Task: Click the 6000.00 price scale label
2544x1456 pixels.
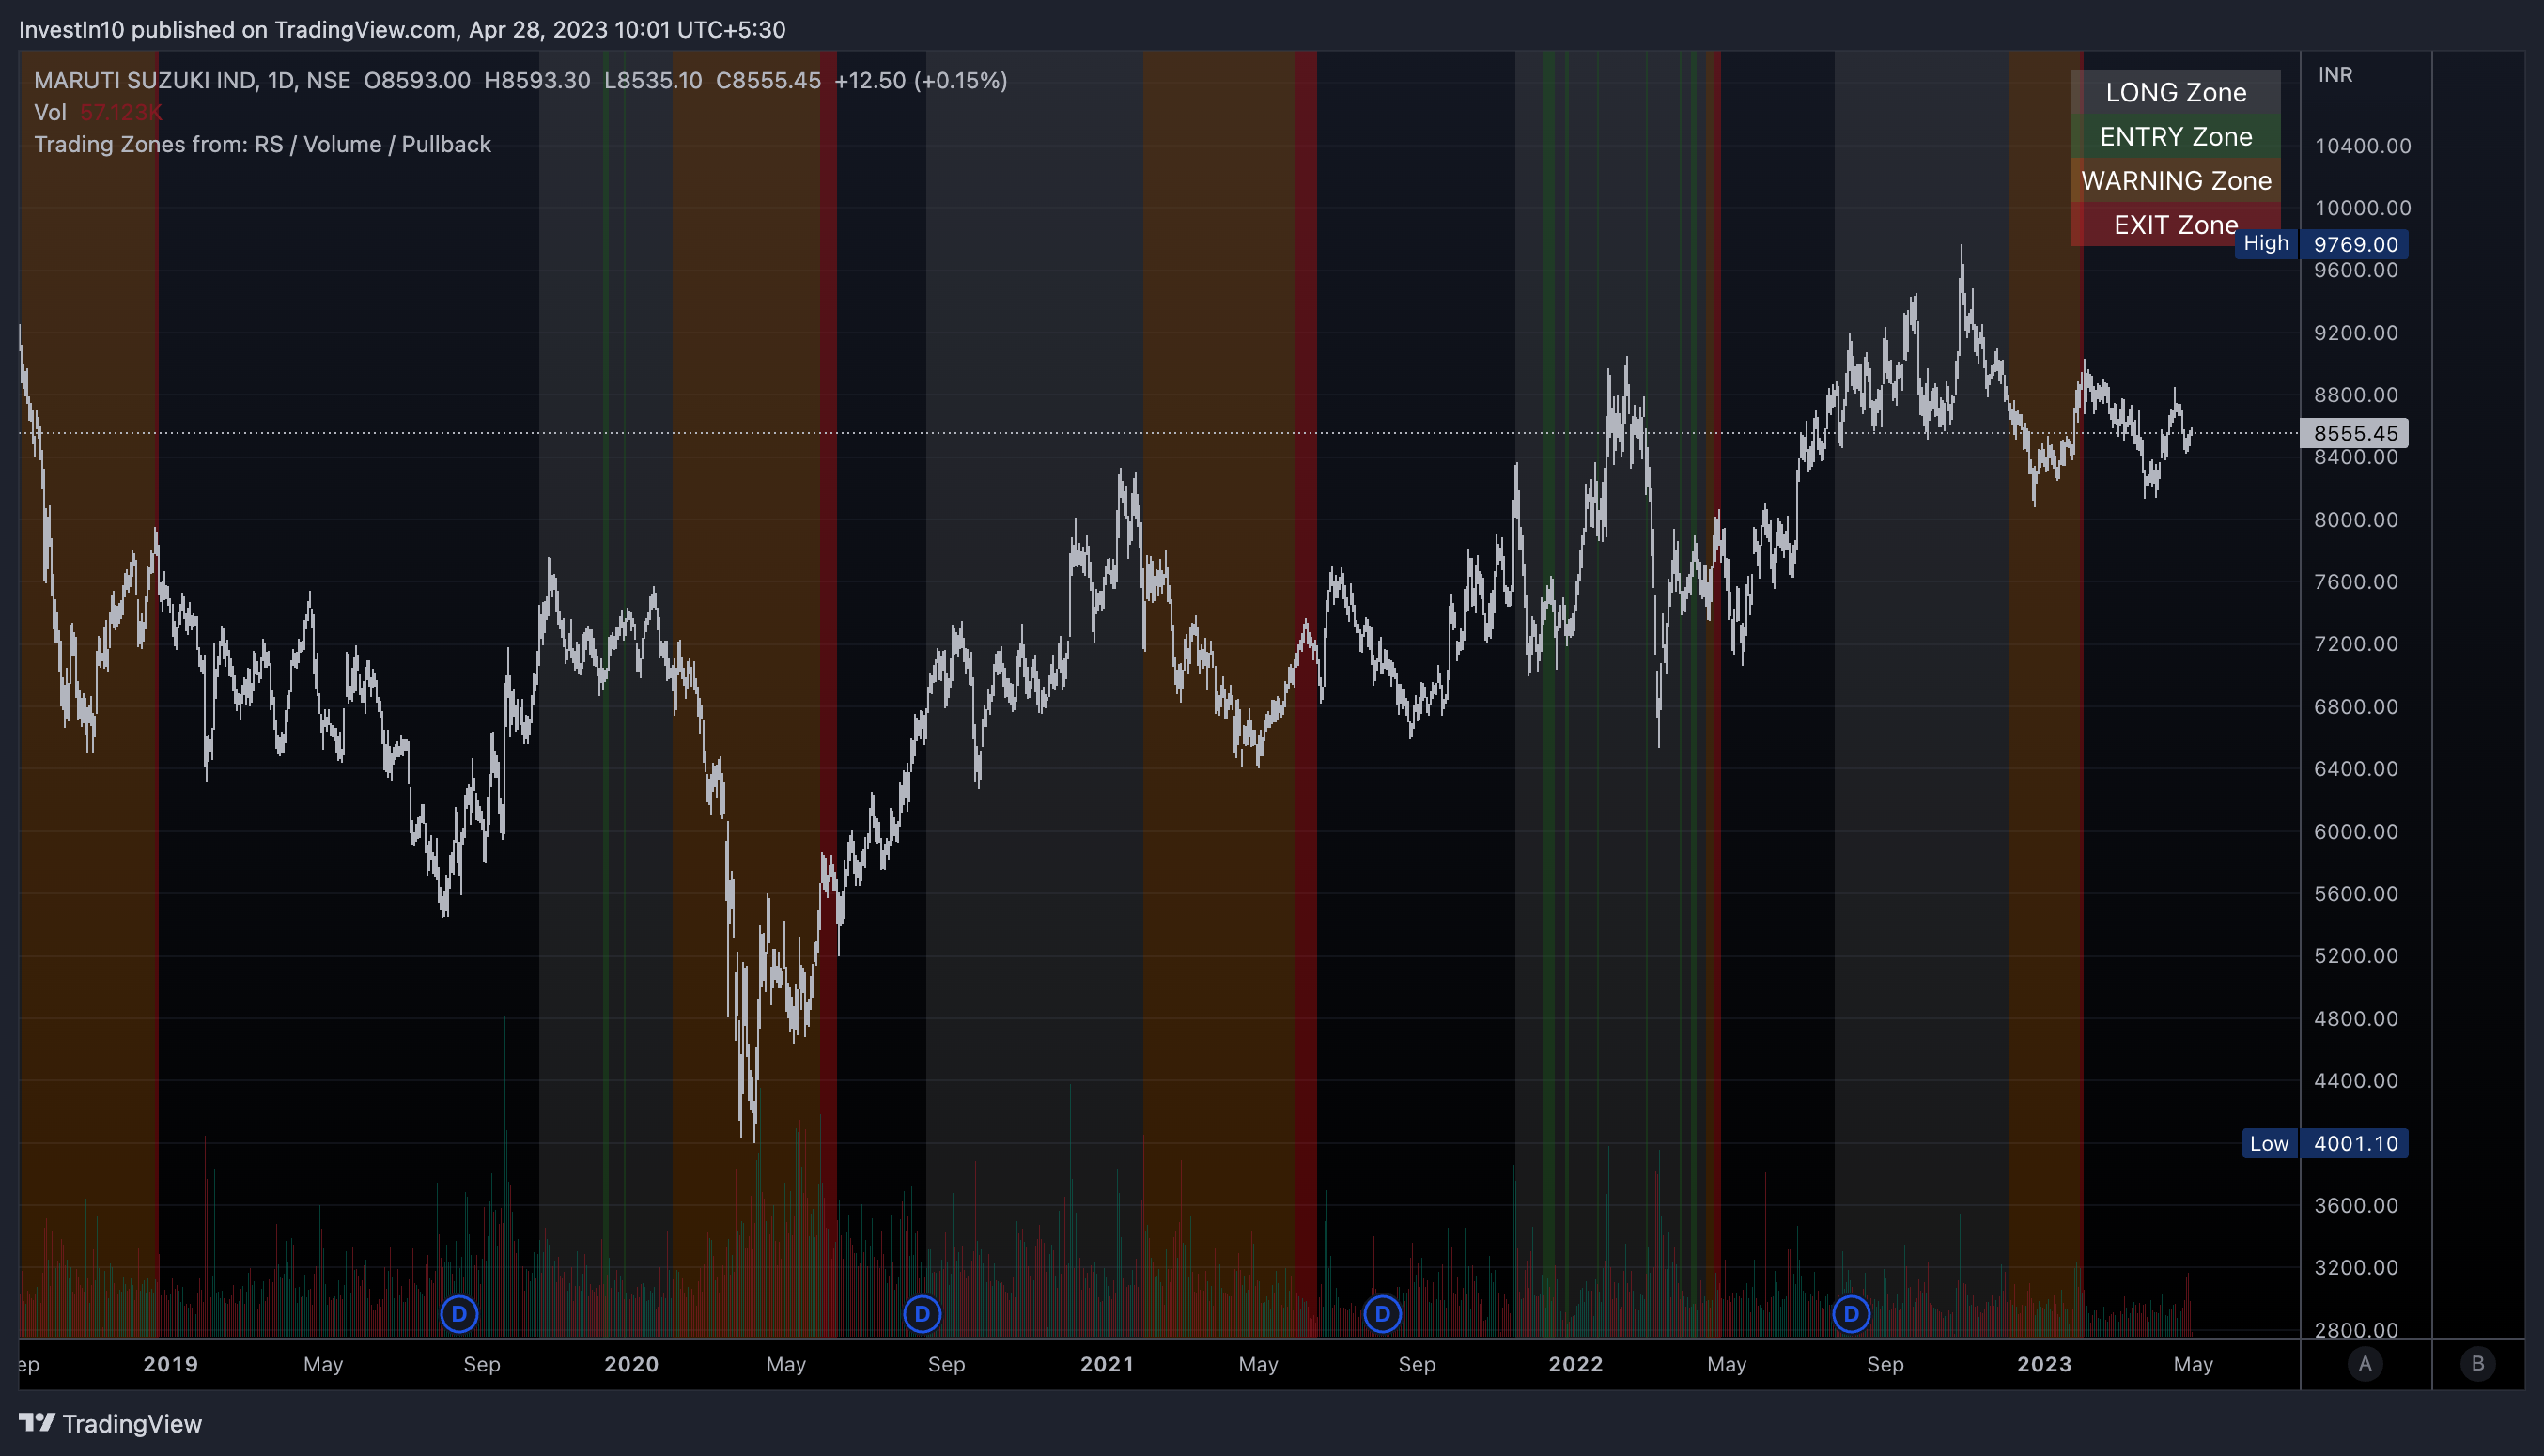Action: (2356, 831)
